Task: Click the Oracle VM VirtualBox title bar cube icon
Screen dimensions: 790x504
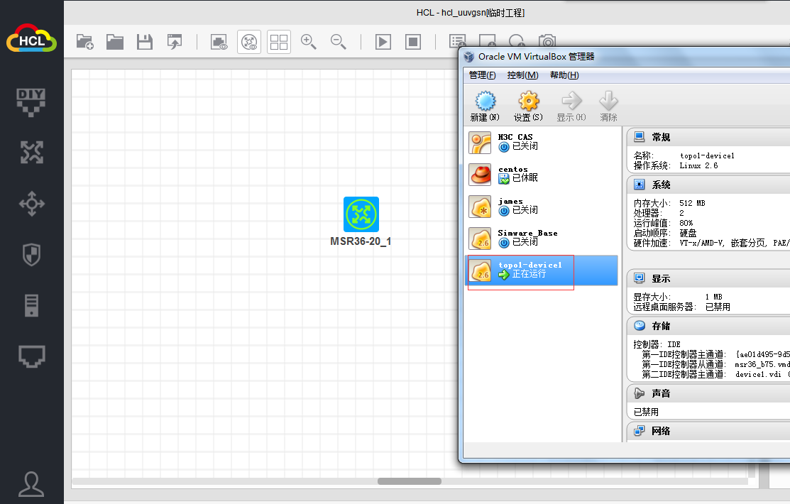Action: pyautogui.click(x=469, y=57)
